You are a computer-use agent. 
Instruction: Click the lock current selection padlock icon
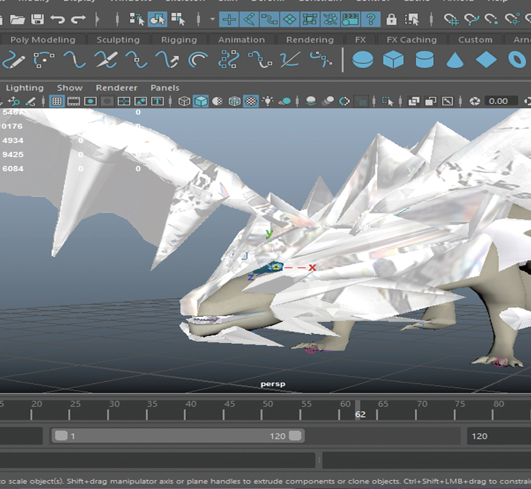pyautogui.click(x=391, y=19)
